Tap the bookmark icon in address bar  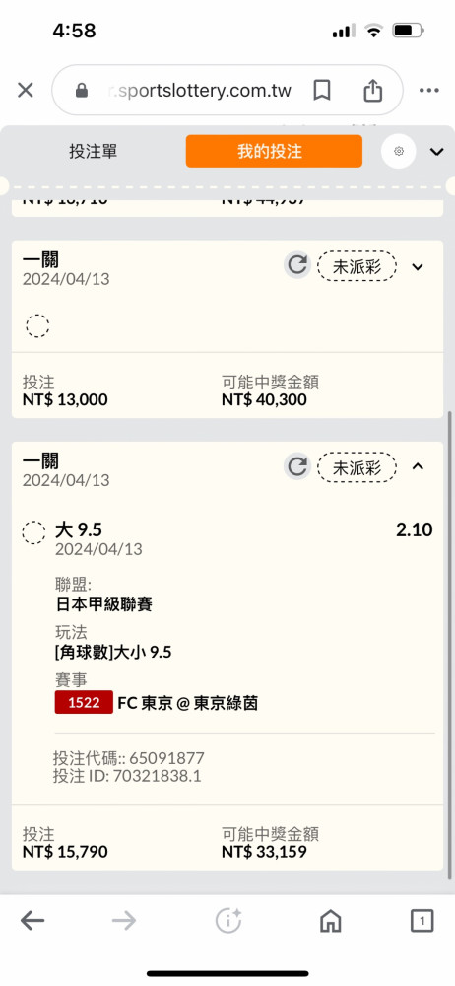pyautogui.click(x=322, y=91)
